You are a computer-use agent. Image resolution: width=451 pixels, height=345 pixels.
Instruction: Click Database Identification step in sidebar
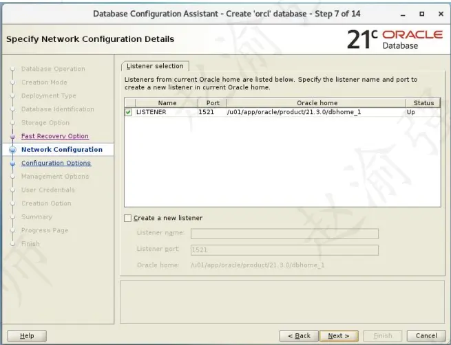click(58, 109)
